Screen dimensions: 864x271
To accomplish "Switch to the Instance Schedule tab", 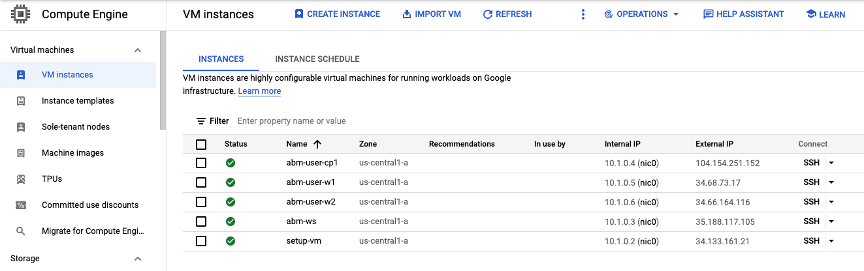I will [317, 59].
